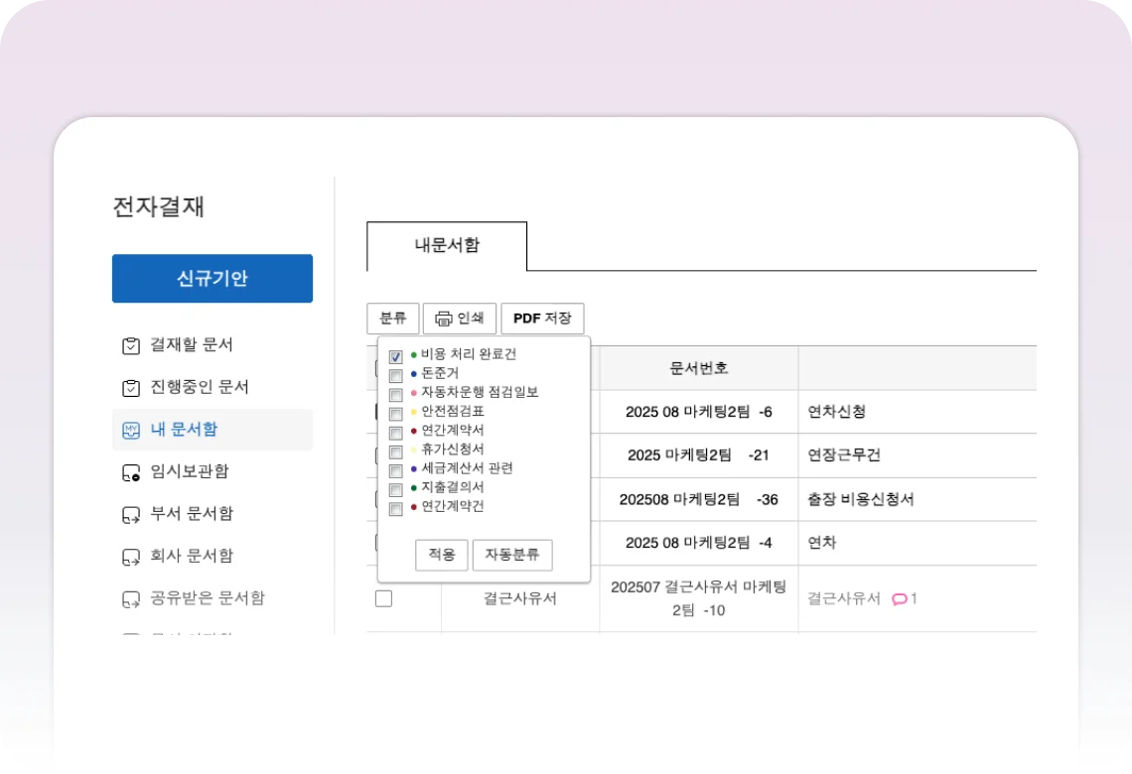Click the 공유받은 문서함 sidebar icon
The height and width of the screenshot is (774, 1132).
tap(130, 598)
